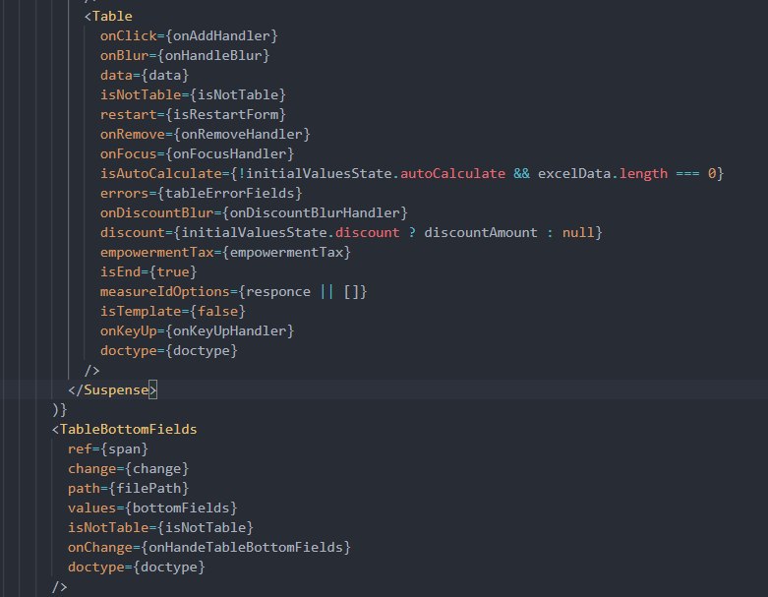Click the false value of isTemplate

click(217, 311)
